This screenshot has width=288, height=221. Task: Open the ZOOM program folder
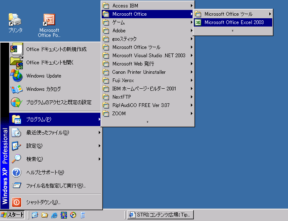pos(148,114)
